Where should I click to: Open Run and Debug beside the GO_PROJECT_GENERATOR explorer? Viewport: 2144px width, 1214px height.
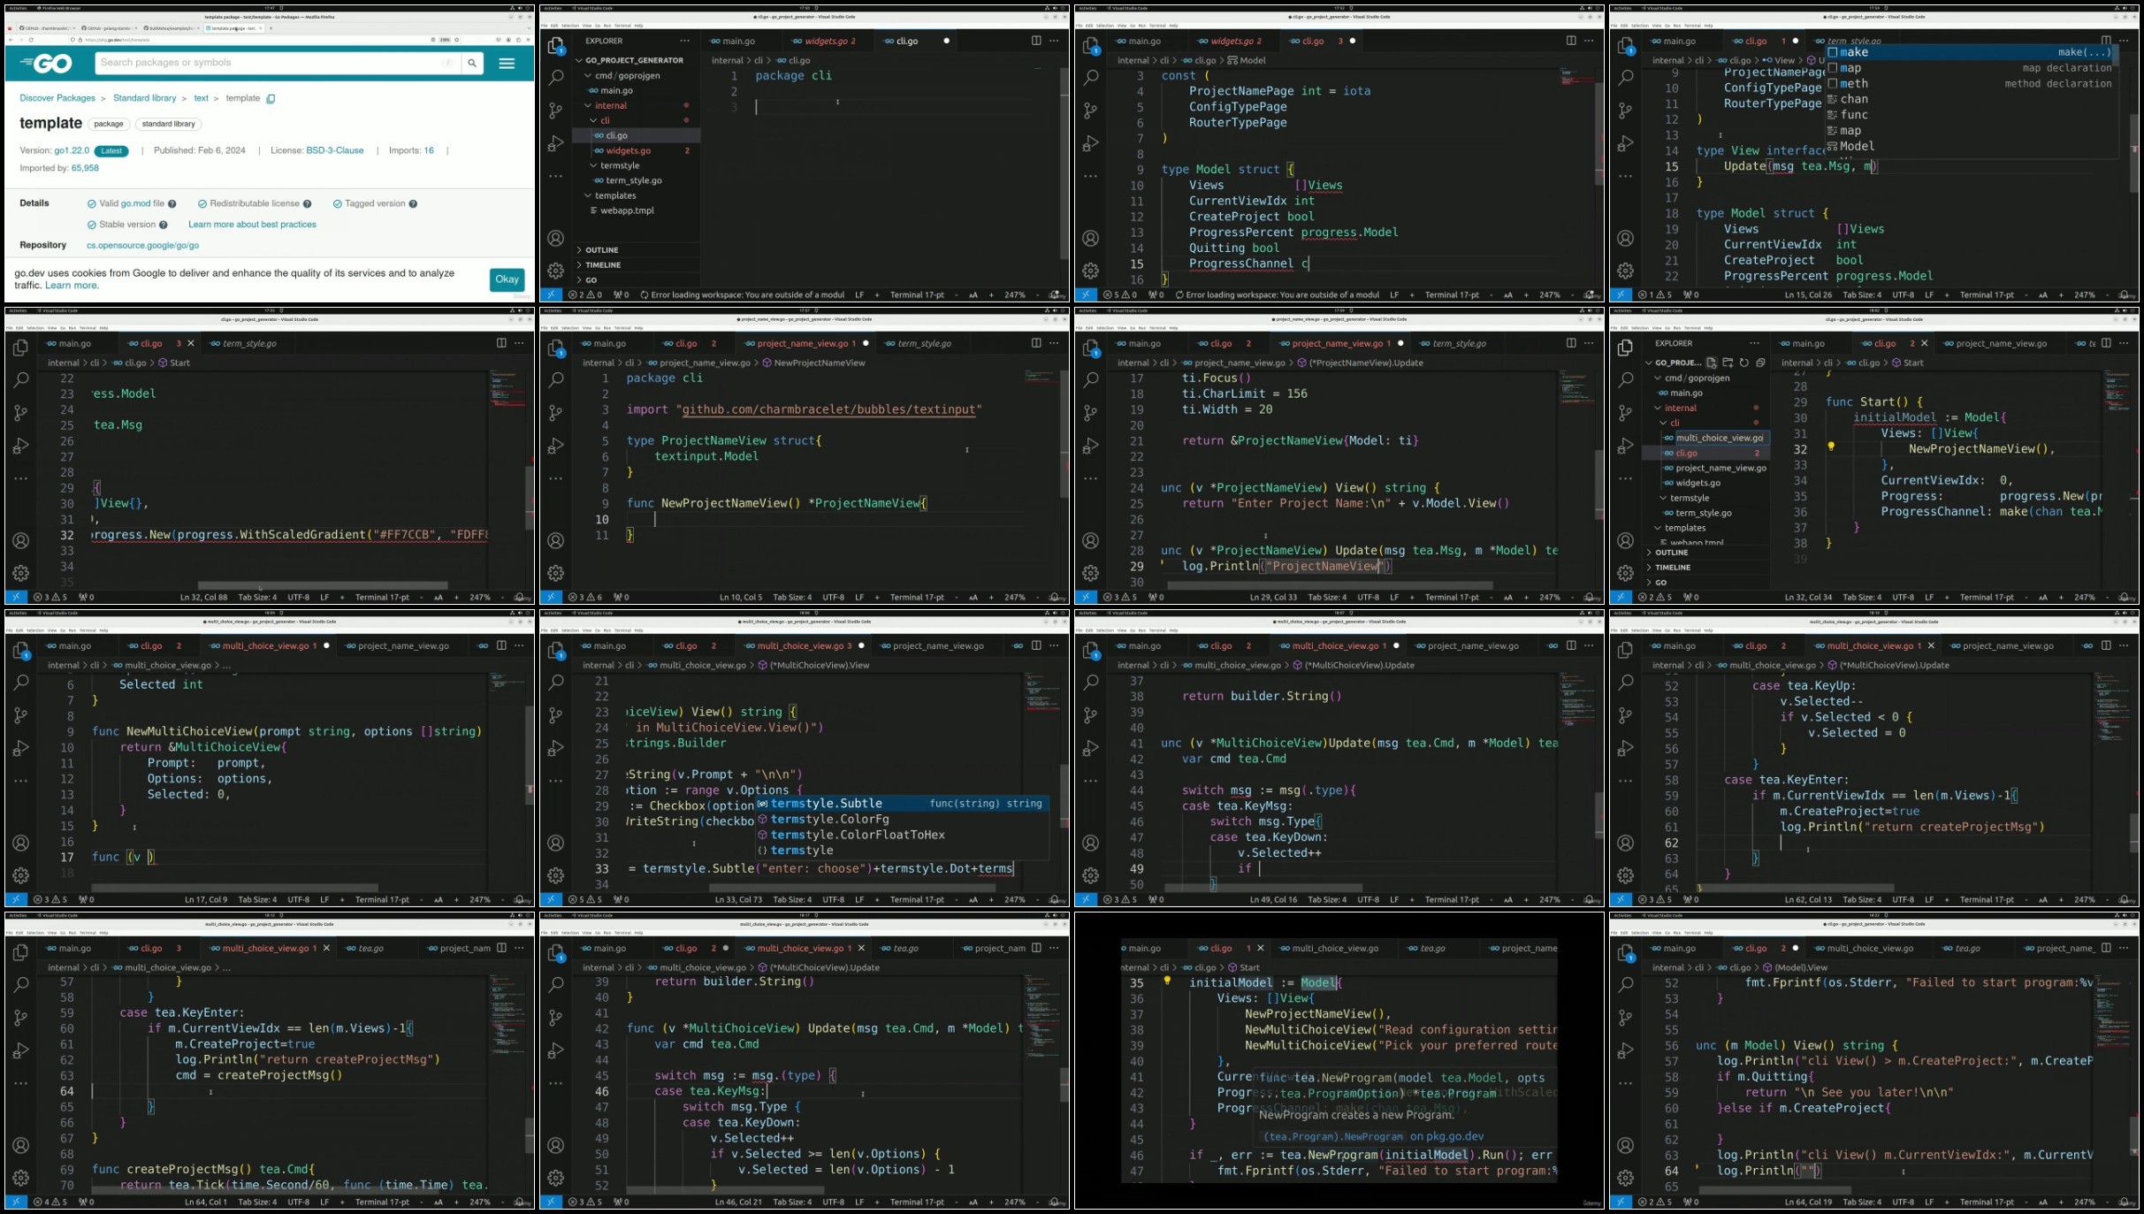point(555,143)
